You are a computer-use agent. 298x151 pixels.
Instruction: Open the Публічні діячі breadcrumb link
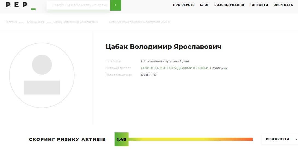(35, 22)
